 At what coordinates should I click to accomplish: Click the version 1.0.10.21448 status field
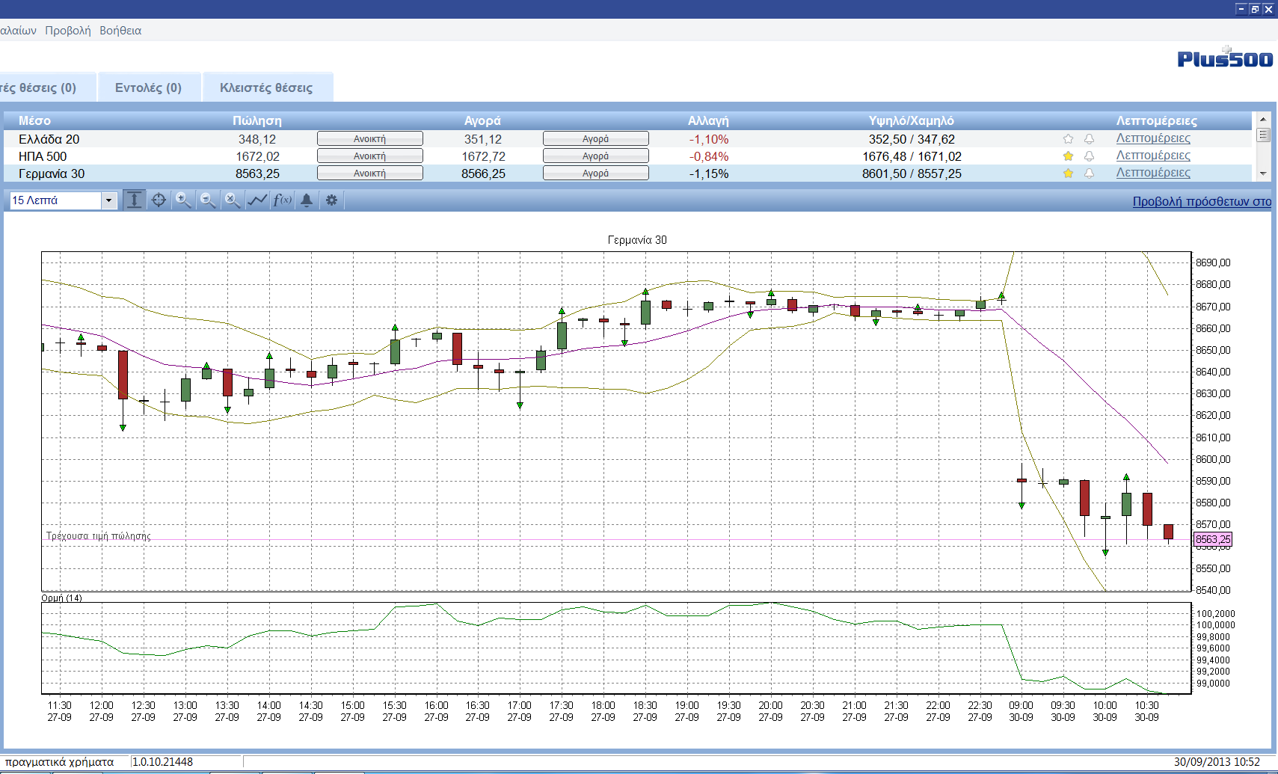tap(187, 762)
